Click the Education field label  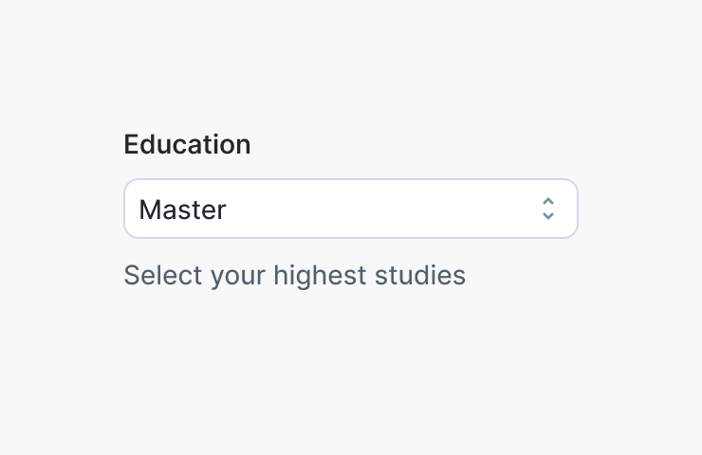[x=187, y=145]
